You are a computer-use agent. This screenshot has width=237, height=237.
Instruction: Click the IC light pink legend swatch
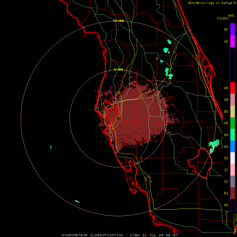[233, 170]
